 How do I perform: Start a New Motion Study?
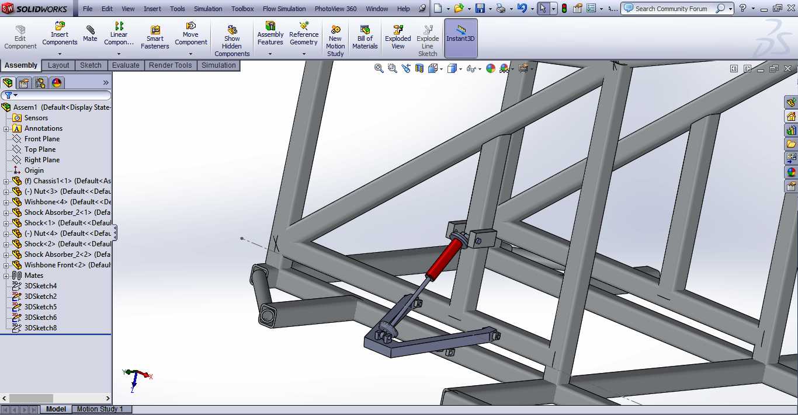click(335, 41)
